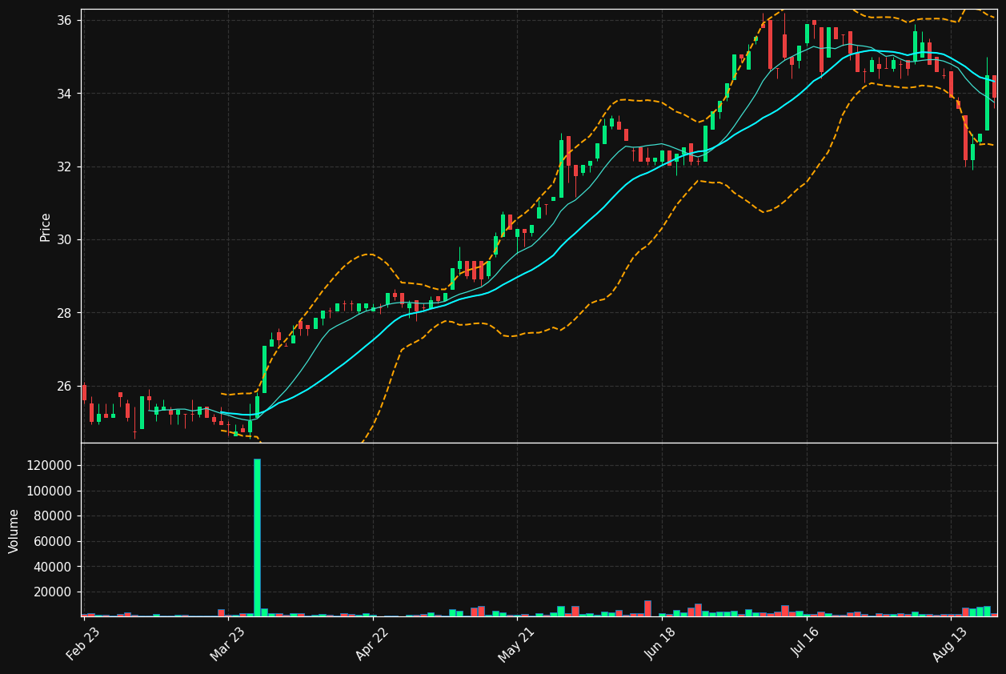Click the 80000 volume tick label
1006x674 pixels.
[54, 516]
